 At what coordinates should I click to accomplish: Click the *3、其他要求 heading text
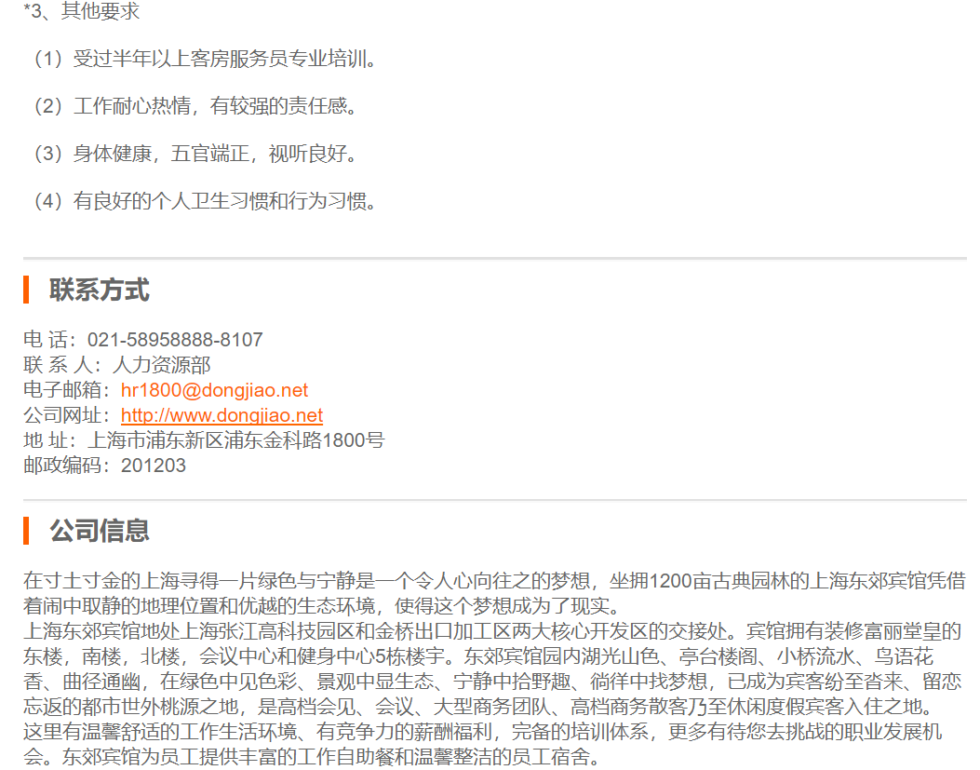(82, 12)
